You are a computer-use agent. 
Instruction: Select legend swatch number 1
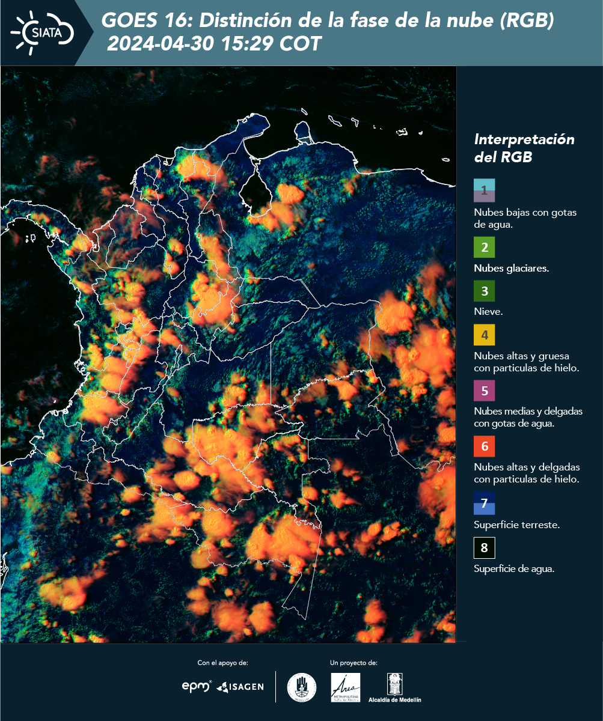click(484, 190)
